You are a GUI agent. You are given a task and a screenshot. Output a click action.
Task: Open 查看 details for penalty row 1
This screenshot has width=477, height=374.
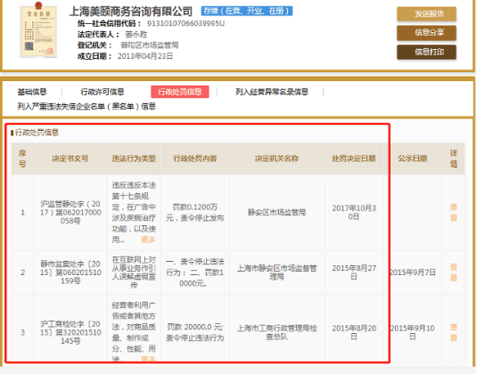coord(454,212)
